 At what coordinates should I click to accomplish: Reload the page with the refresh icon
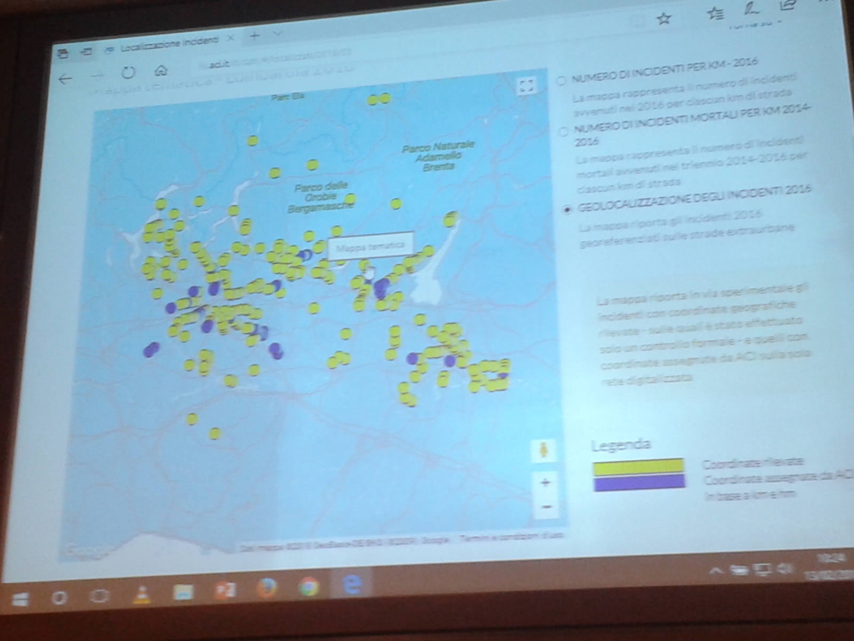click(128, 72)
